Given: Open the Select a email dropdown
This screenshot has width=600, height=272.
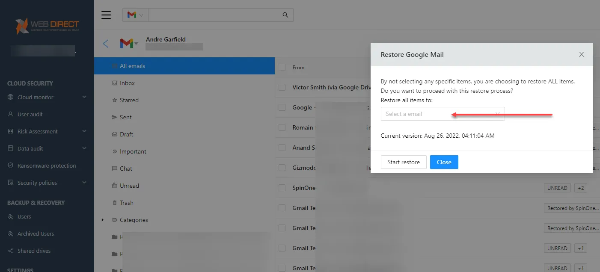Looking at the screenshot, I should (x=443, y=114).
